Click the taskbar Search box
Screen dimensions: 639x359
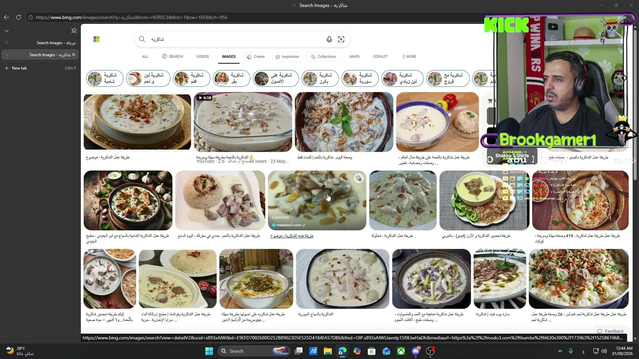pos(255,351)
